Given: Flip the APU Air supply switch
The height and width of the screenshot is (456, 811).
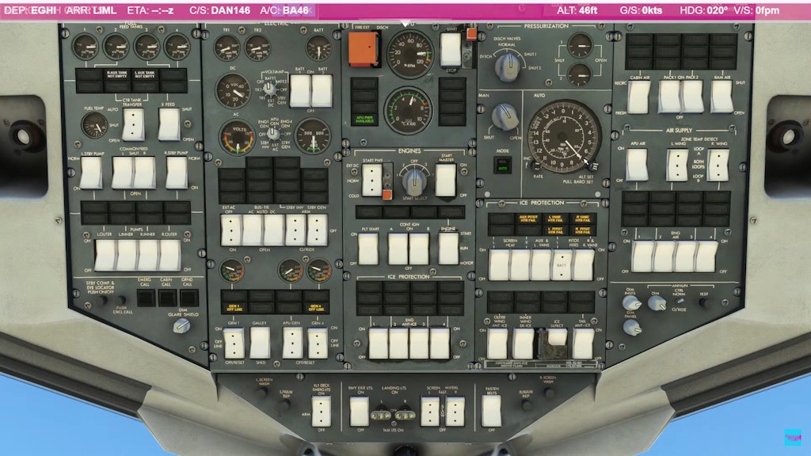Looking at the screenshot, I should (636, 165).
